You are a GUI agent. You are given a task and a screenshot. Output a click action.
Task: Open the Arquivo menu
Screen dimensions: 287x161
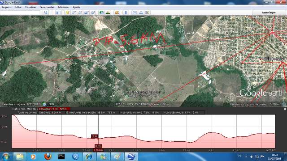tap(6, 7)
